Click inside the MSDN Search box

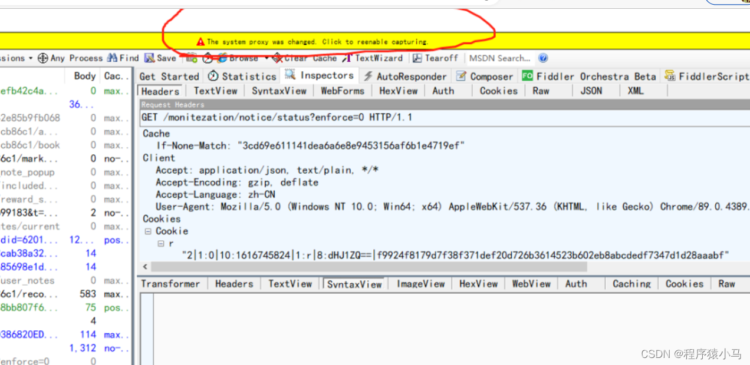(x=500, y=58)
